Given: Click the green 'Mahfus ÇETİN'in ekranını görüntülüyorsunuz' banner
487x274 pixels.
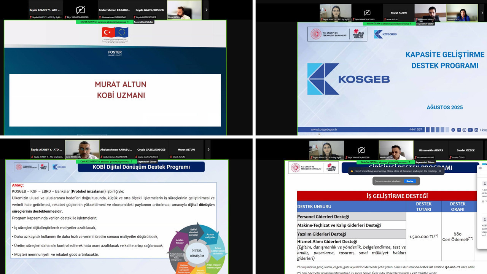Looking at the screenshot, I should [x=386, y=162].
